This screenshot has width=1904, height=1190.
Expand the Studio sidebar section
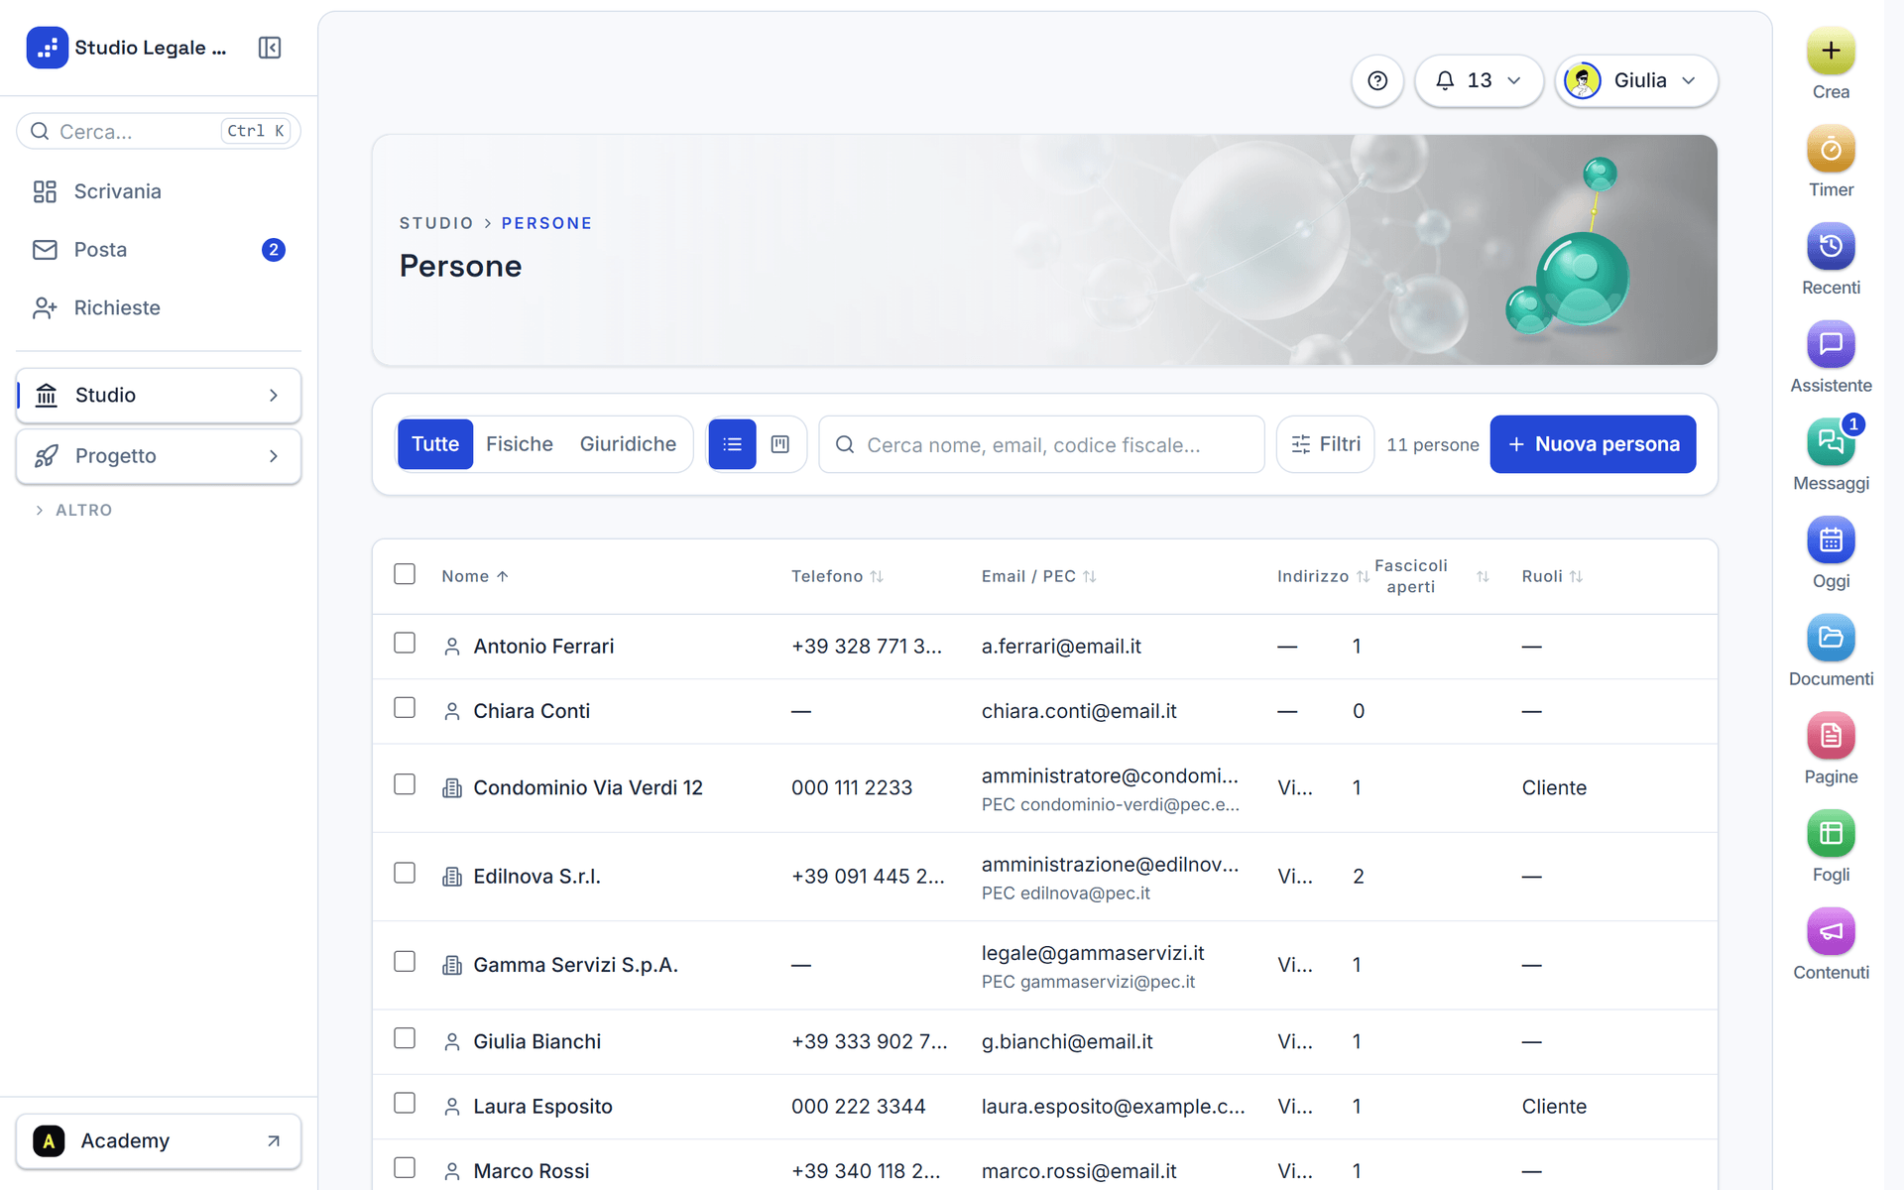coord(159,396)
